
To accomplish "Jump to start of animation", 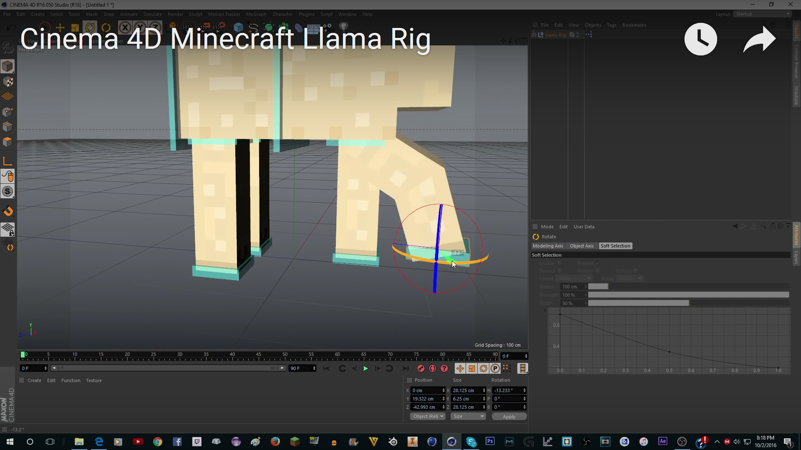I will tap(326, 368).
